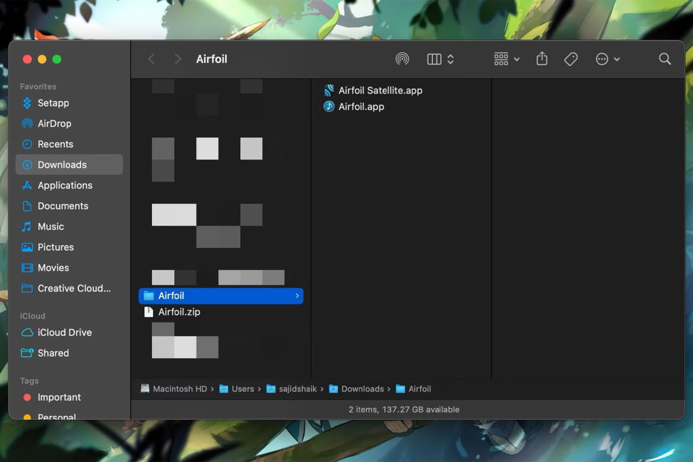
Task: Open Airfoil.app
Action: [x=361, y=106]
